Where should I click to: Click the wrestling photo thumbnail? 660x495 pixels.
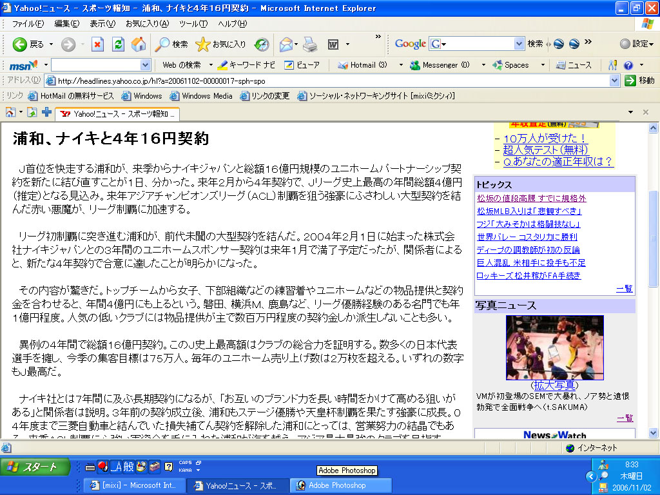(555, 347)
